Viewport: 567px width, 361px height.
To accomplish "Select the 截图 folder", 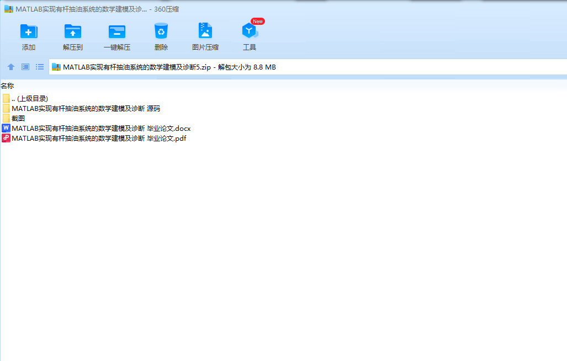I will click(x=13, y=118).
